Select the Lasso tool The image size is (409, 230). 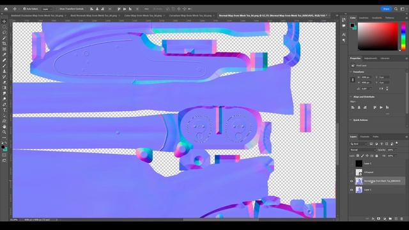pos(4,33)
